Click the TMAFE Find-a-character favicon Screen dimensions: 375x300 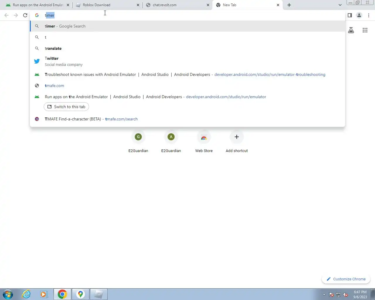click(37, 119)
